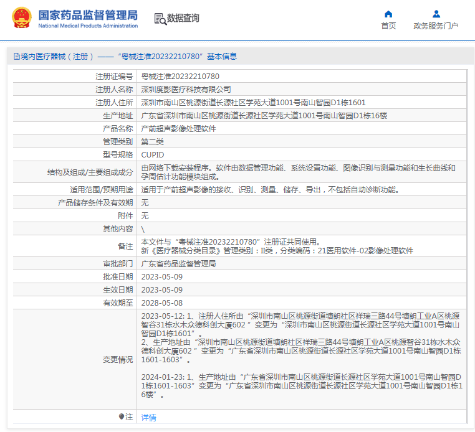Select 深圳度影医疗科技有限公司 cell

click(x=186, y=89)
